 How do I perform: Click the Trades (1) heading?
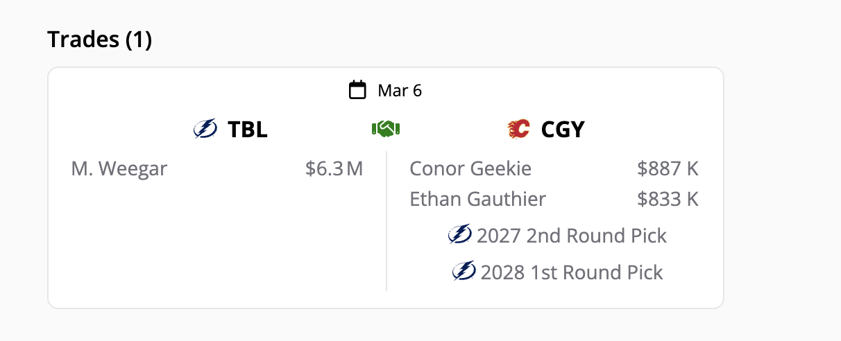coord(99,40)
